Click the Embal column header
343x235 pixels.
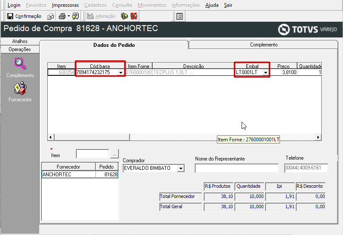(x=252, y=66)
